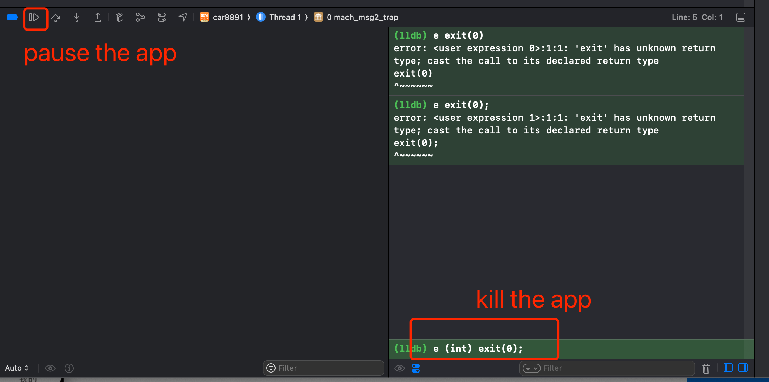Toggle breakpoints activation button

coord(12,17)
